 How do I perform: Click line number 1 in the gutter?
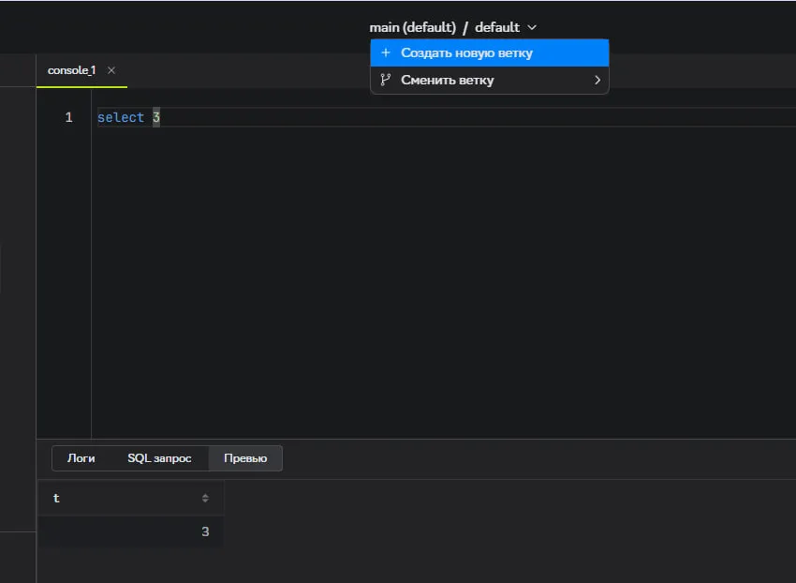(68, 118)
